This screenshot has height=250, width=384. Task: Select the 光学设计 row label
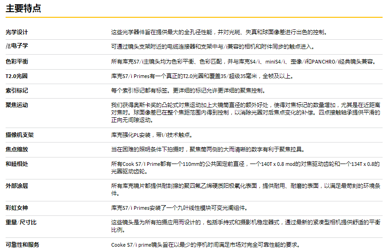[x=17, y=32]
